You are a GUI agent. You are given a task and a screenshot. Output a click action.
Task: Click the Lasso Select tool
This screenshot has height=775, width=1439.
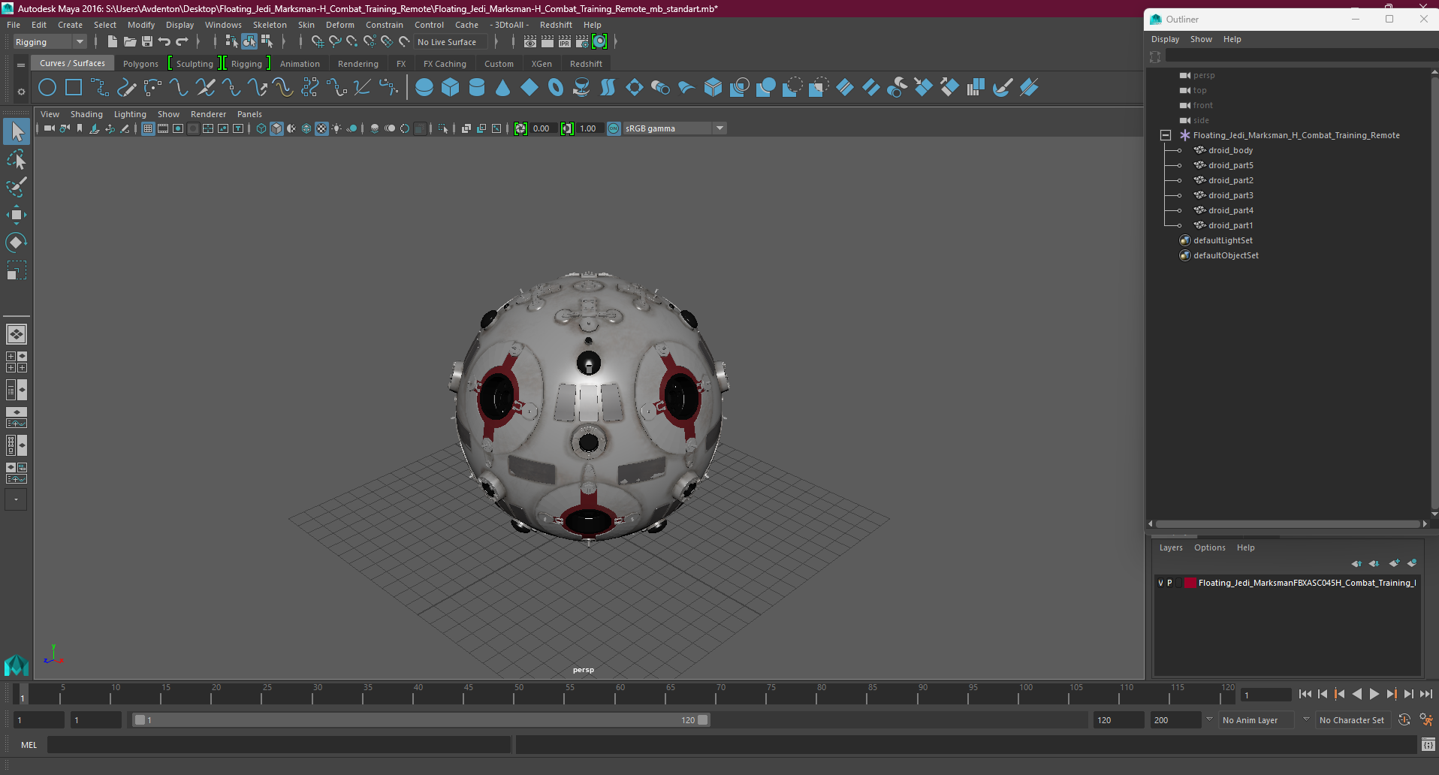coord(16,159)
